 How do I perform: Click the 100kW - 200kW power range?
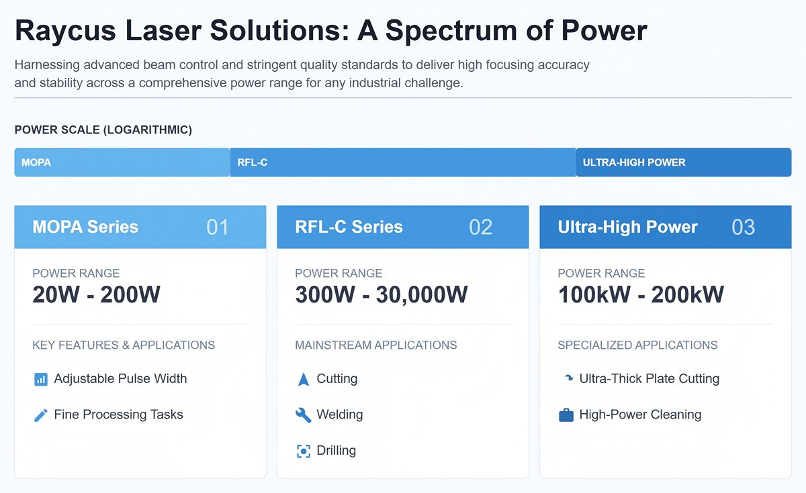(641, 294)
